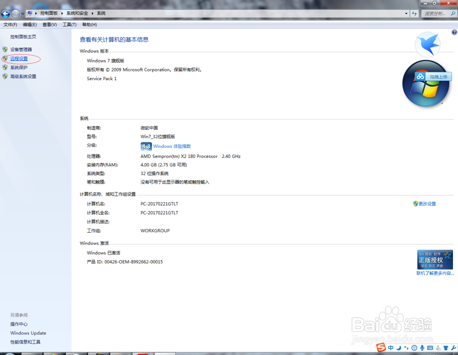Open 高级系统设置 in the sidebar

[x=23, y=76]
